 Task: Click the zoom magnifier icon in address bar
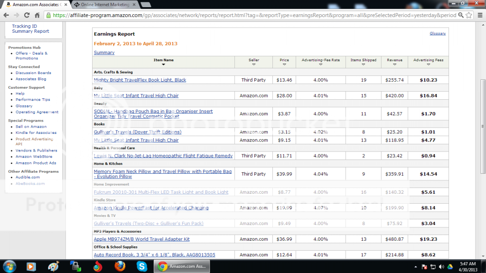coord(461,15)
